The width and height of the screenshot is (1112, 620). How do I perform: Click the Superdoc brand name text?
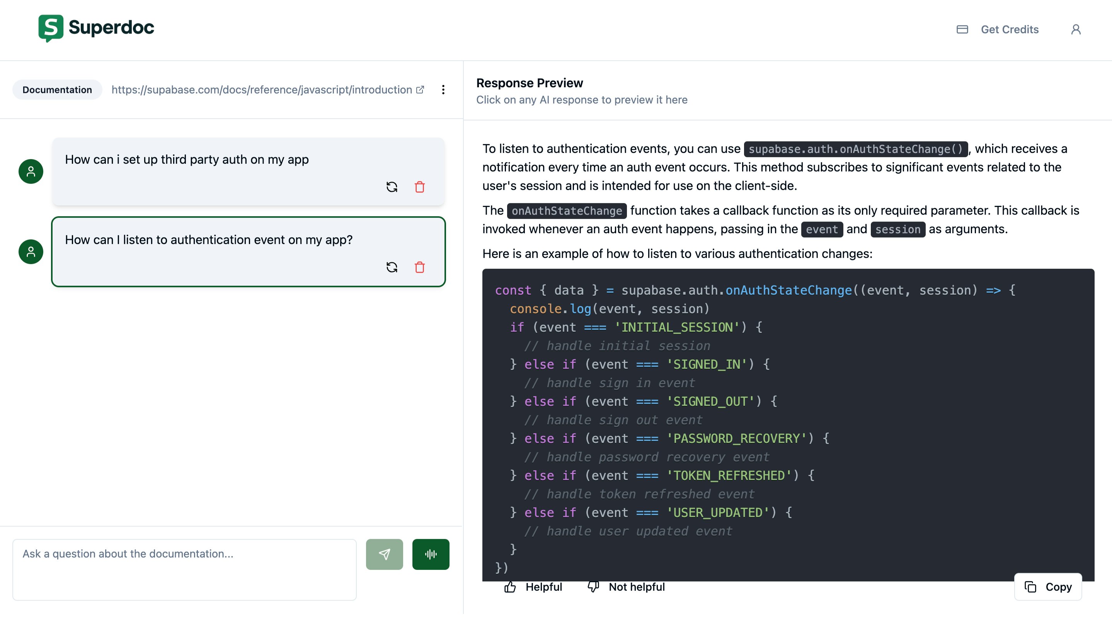click(x=111, y=27)
